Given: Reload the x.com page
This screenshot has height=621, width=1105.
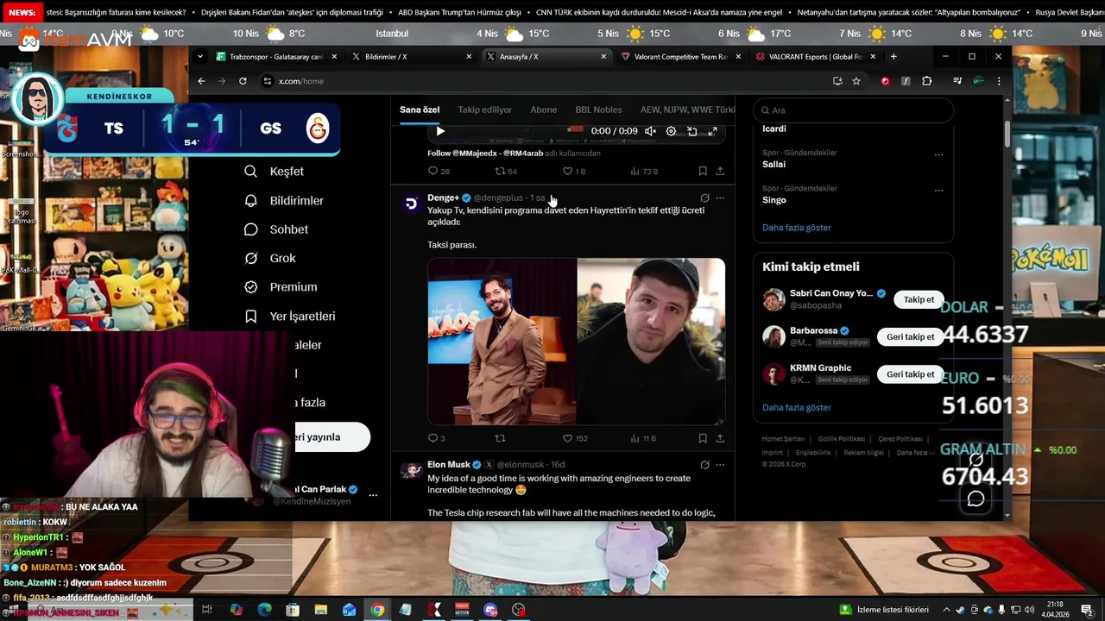Looking at the screenshot, I should pyautogui.click(x=243, y=81).
